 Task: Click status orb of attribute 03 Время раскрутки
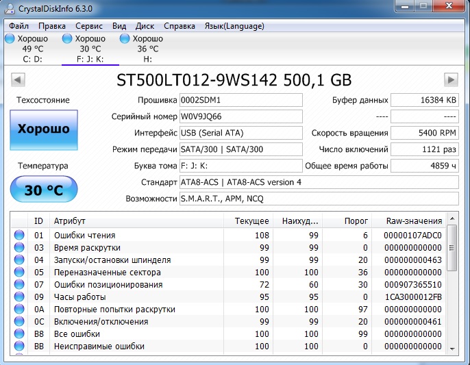[19, 247]
